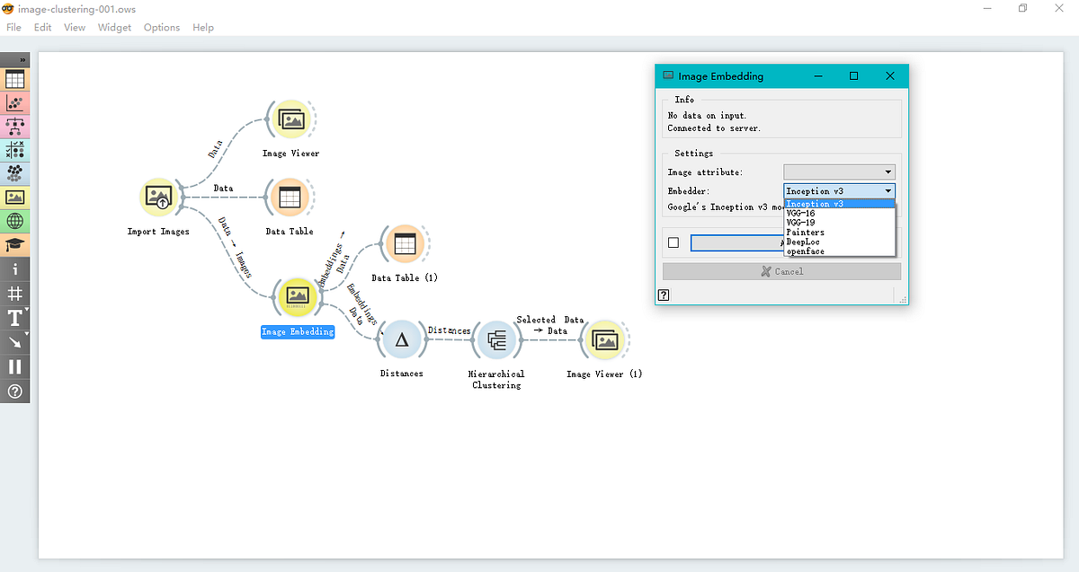Click the Unsupervised category icon

pyautogui.click(x=15, y=172)
